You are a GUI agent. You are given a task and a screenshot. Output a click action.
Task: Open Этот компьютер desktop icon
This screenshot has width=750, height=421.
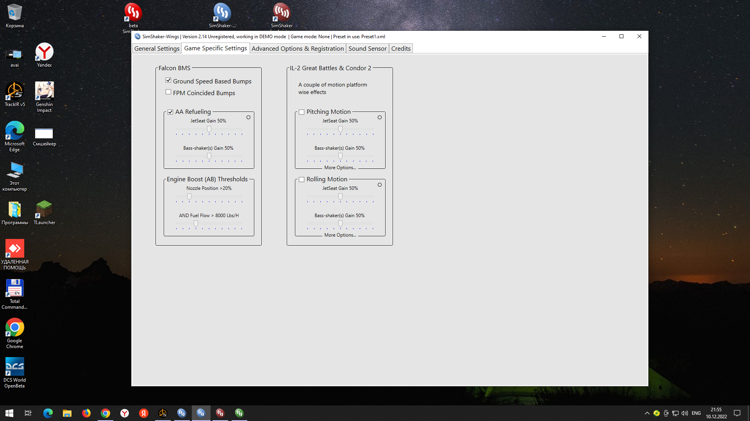[15, 176]
